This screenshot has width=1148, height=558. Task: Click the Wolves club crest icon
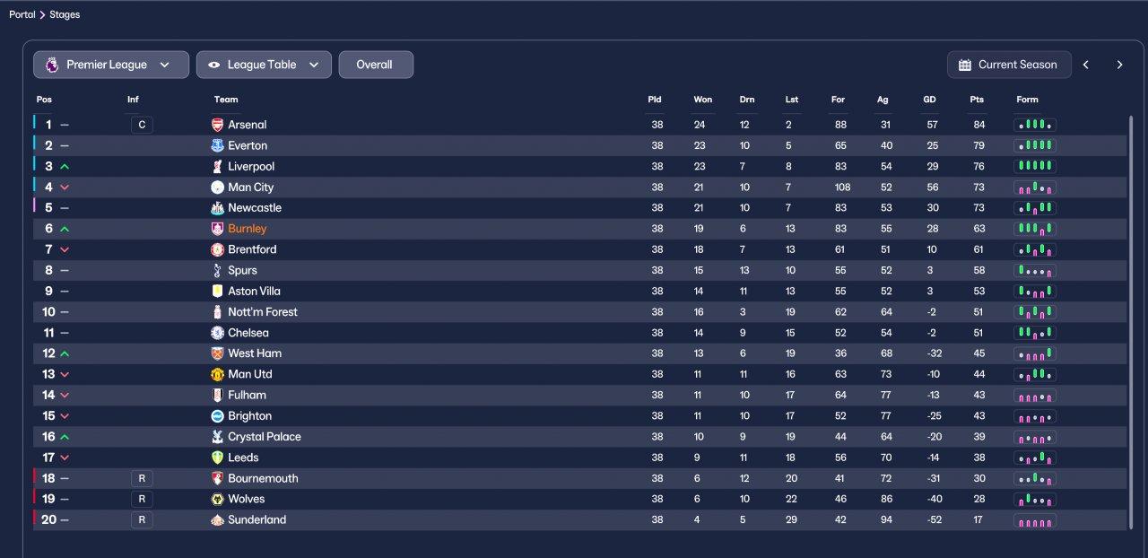pos(217,499)
